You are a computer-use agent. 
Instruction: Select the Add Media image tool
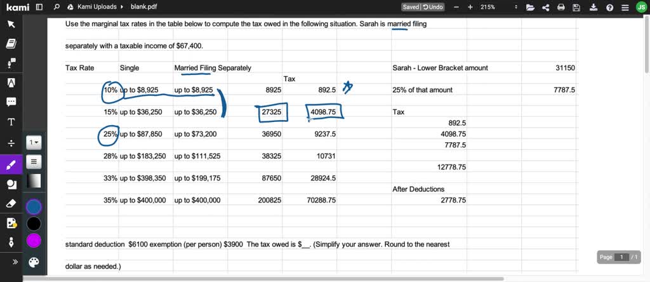(11, 223)
